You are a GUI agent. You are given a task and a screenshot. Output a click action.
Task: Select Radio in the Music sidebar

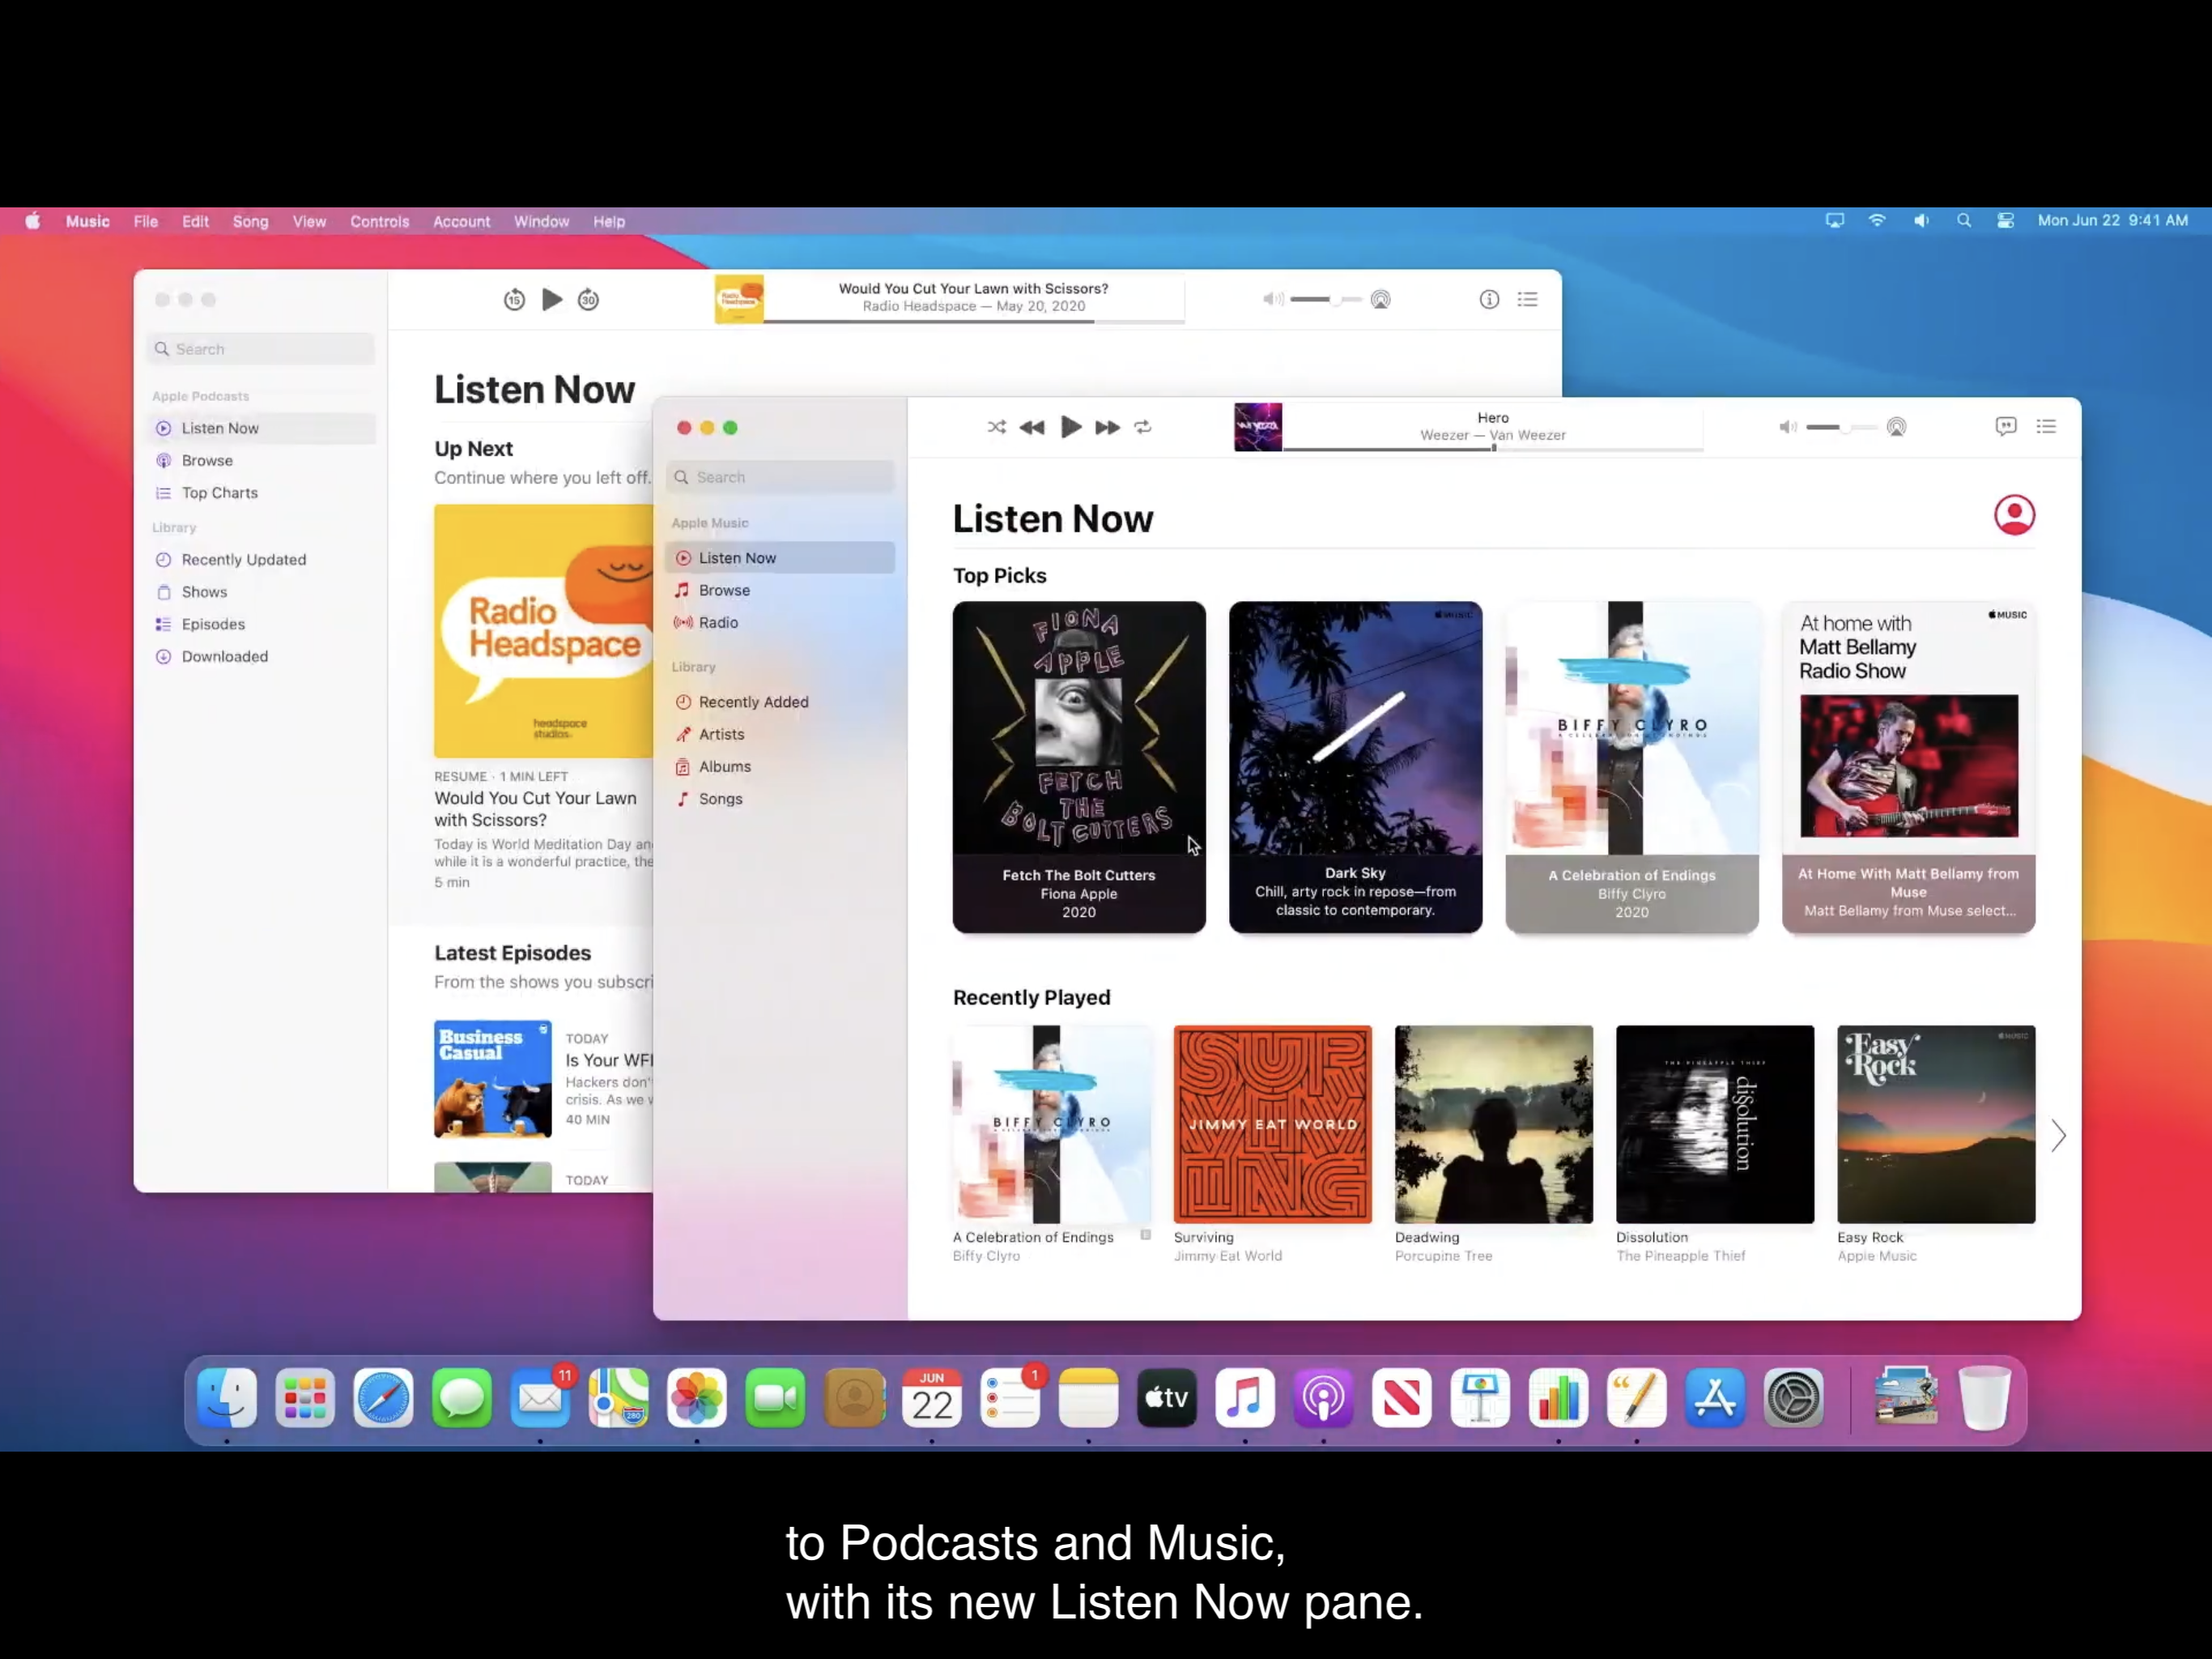[x=780, y=622]
